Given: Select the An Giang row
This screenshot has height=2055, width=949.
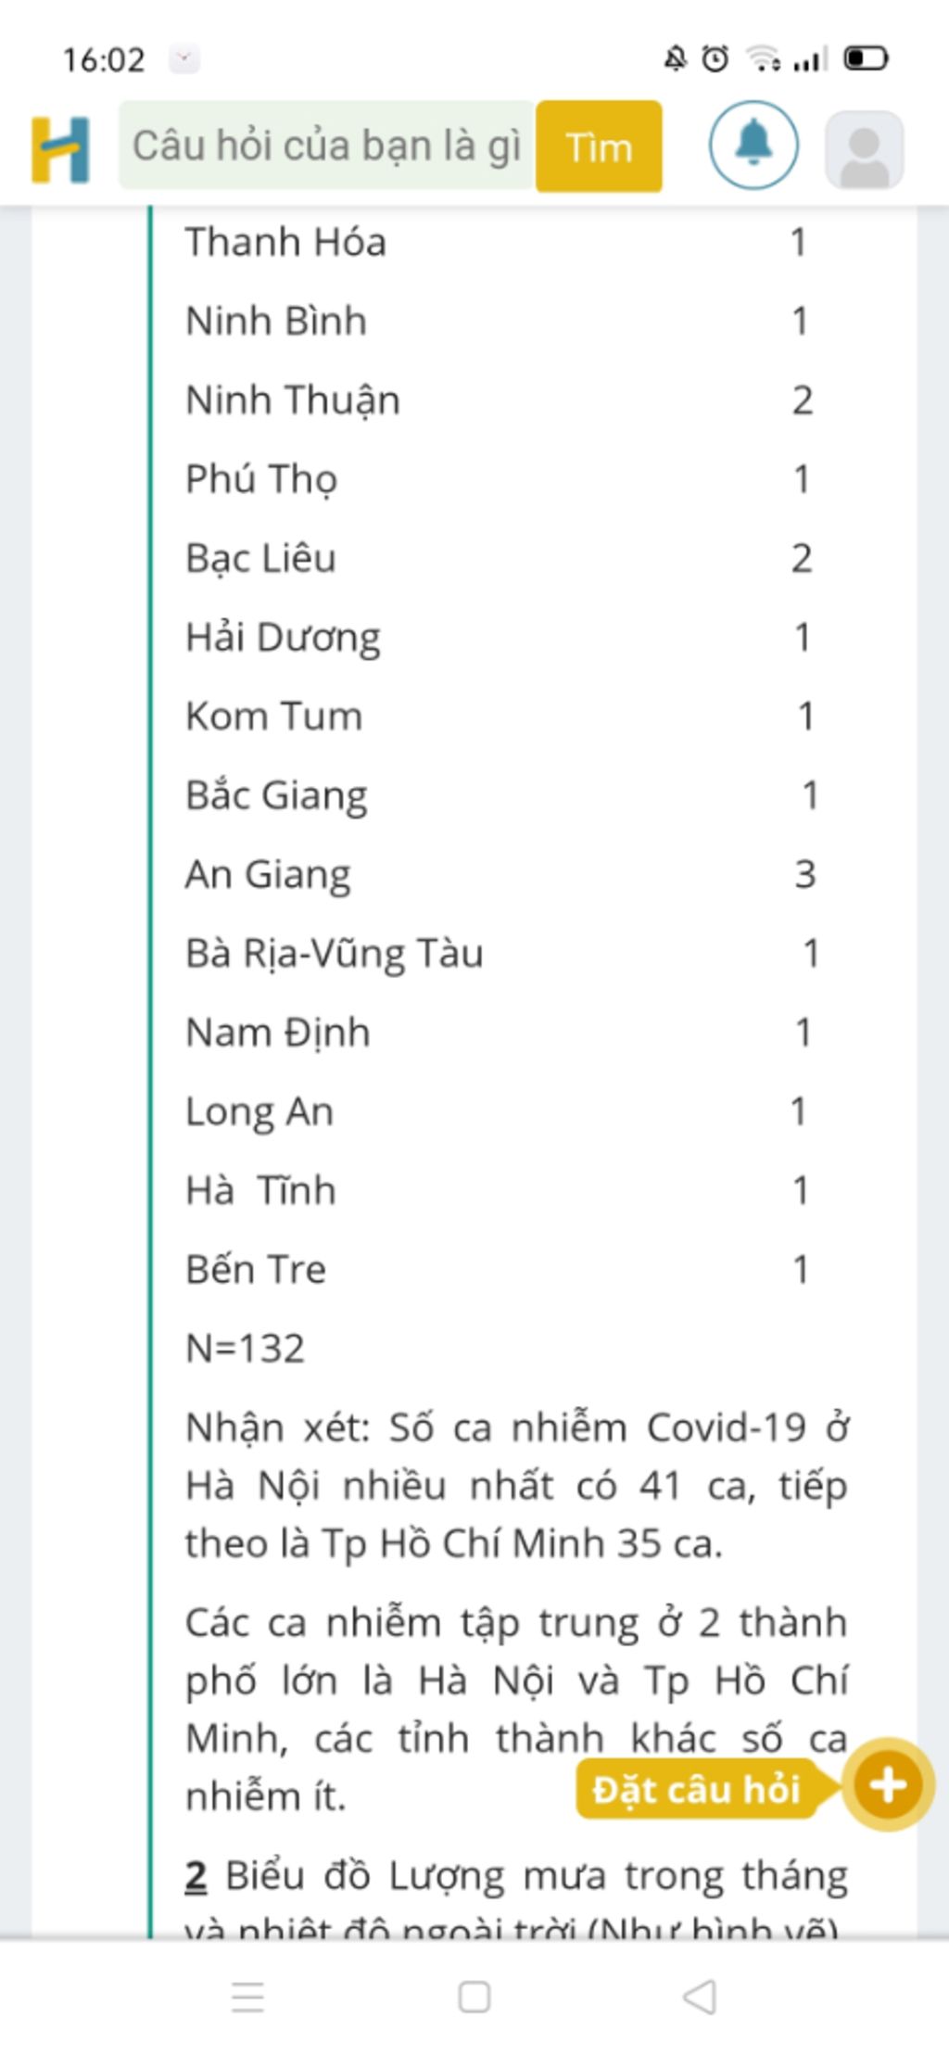Looking at the screenshot, I should pyautogui.click(x=499, y=875).
